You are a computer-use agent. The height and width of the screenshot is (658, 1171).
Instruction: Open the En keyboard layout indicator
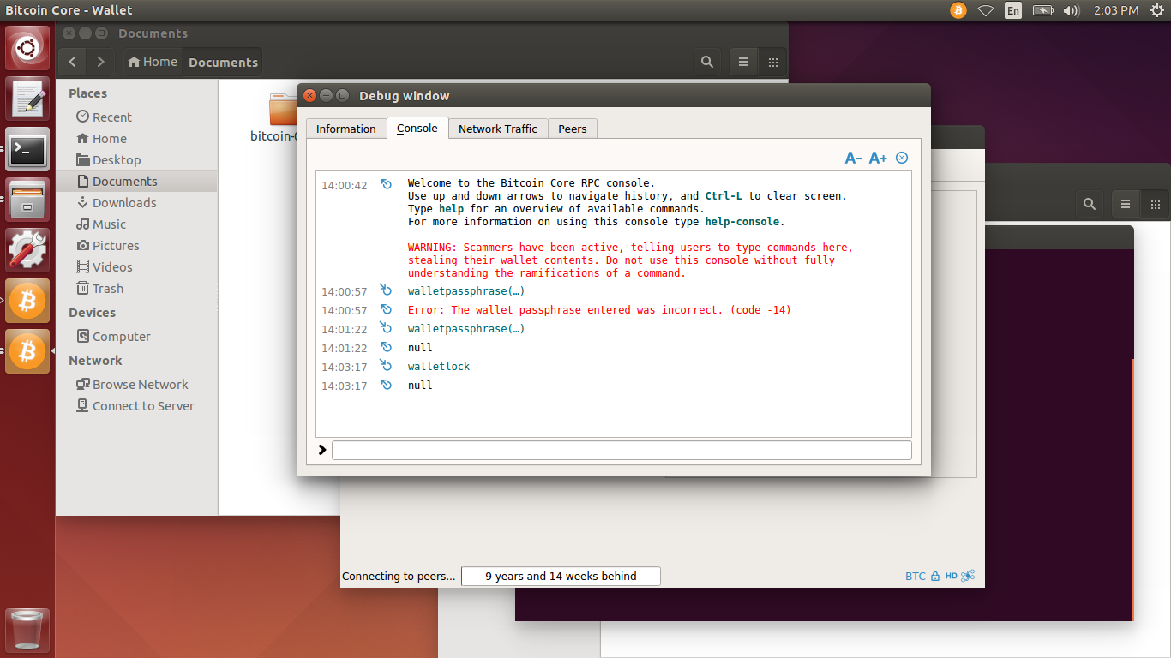1013,10
